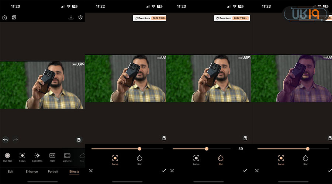Apply the HDR effect
Image resolution: width=332 pixels, height=184 pixels.
point(52,156)
